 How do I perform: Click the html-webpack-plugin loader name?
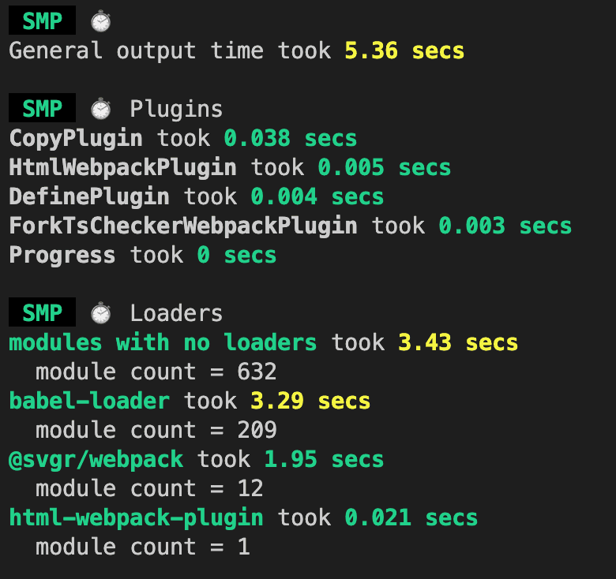(136, 517)
